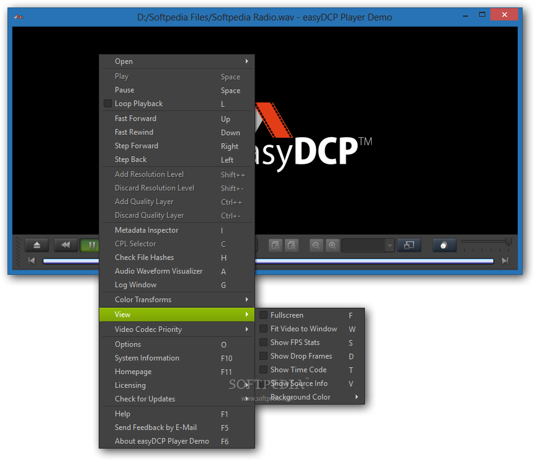The height and width of the screenshot is (461, 535).
Task: Click Check for Updates
Action: point(177,398)
